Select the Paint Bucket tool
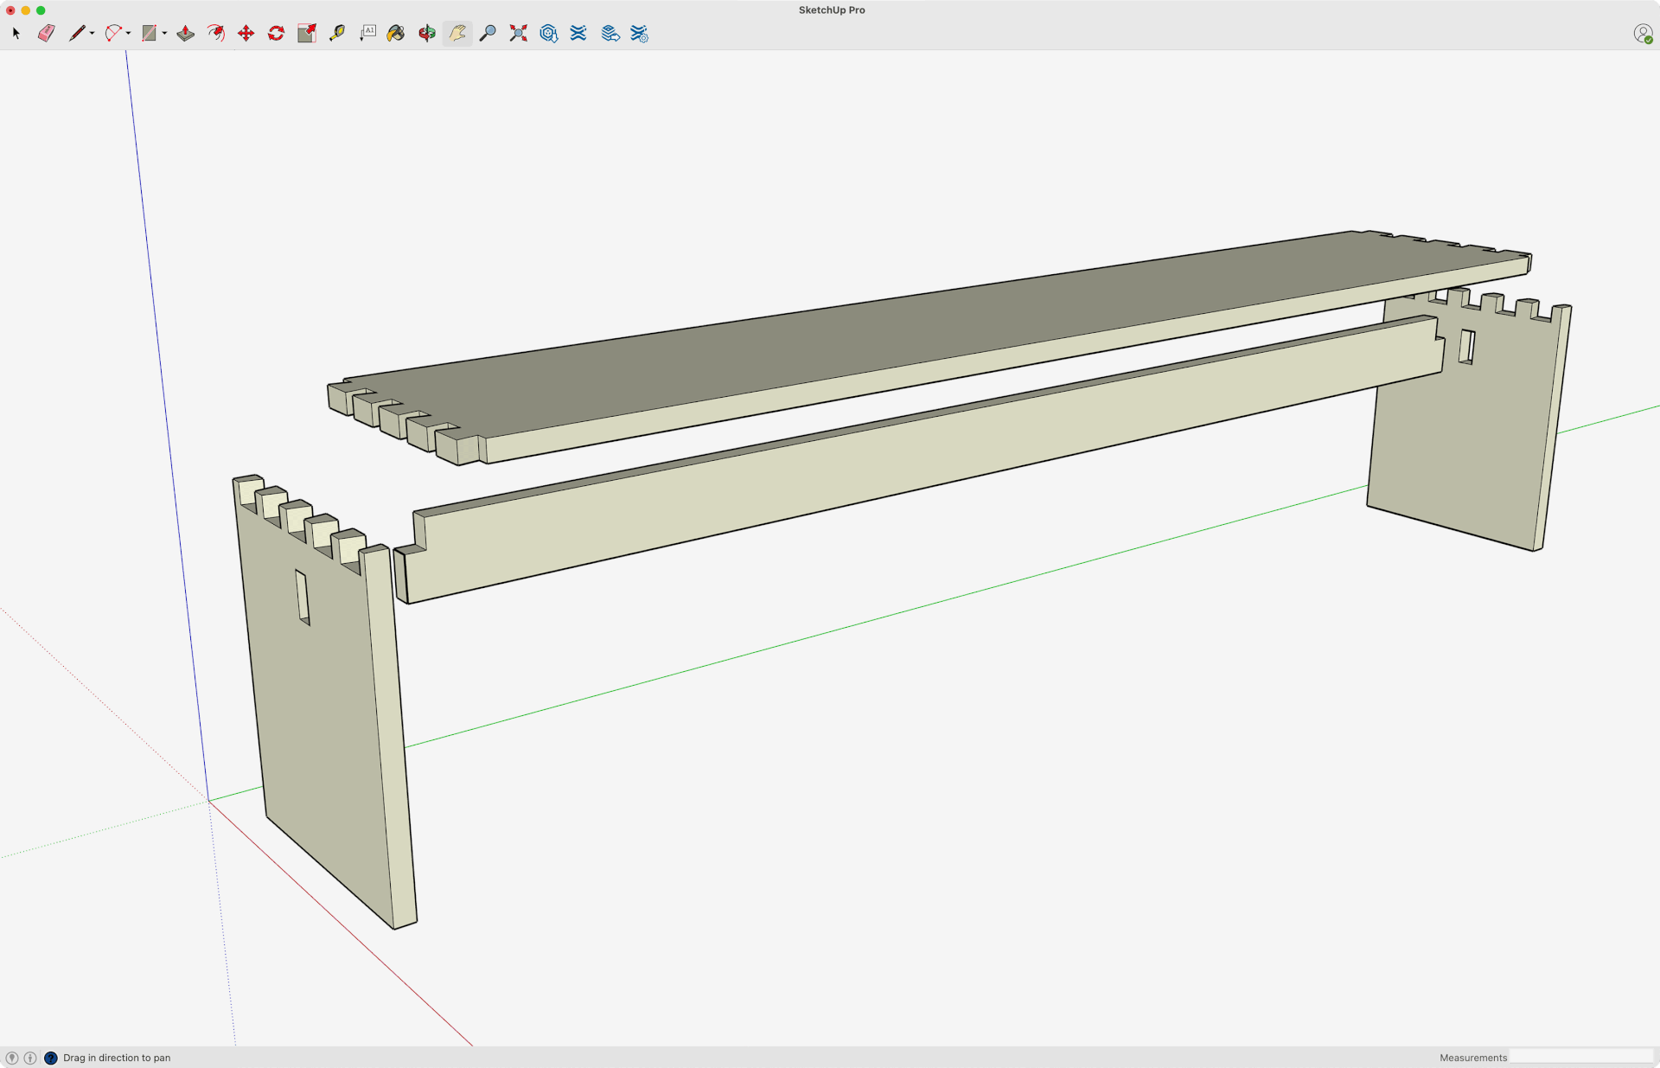The height and width of the screenshot is (1068, 1660). click(395, 33)
